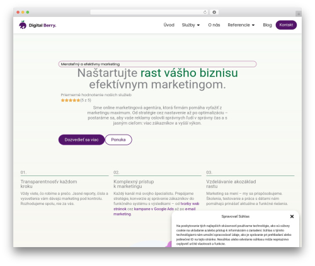This screenshot has height=266, width=315.
Task: Click the macOS yellow minimize button
Action: pos(23,13)
